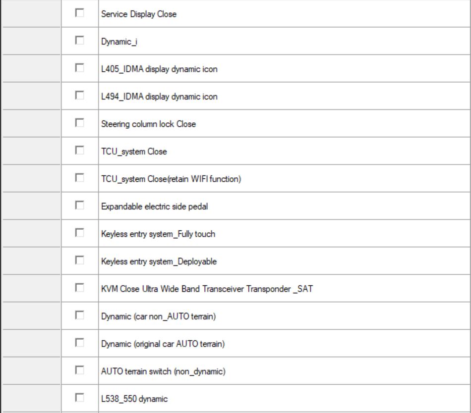Image resolution: width=471 pixels, height=413 pixels.
Task: Check Expandable electric side pedal box
Action: pyautogui.click(x=79, y=206)
